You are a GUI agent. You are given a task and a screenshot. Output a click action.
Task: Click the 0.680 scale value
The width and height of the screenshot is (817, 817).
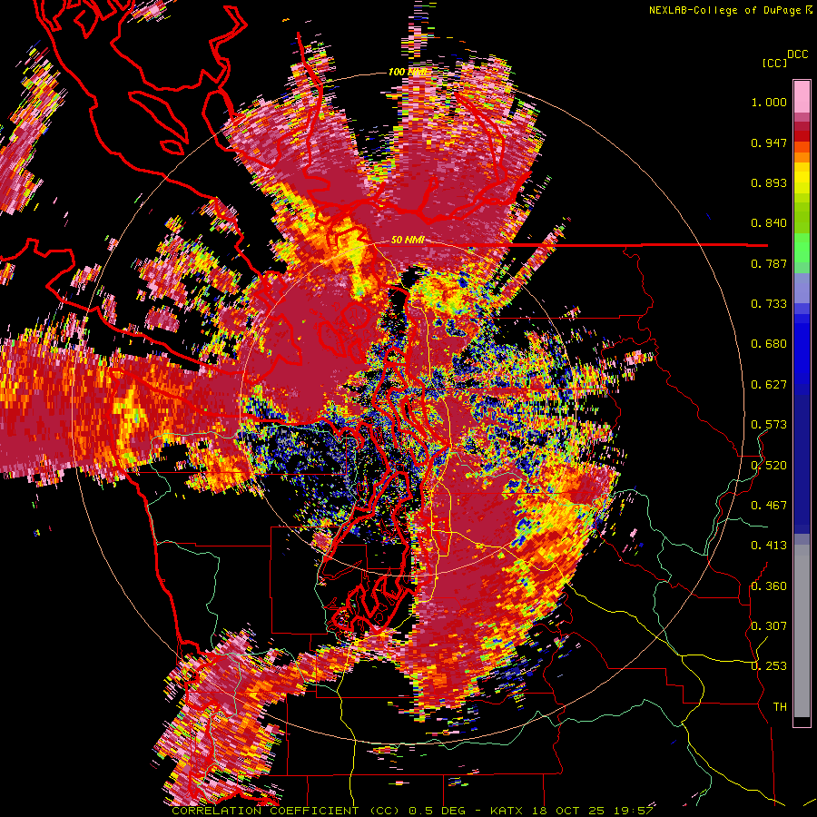coord(769,344)
